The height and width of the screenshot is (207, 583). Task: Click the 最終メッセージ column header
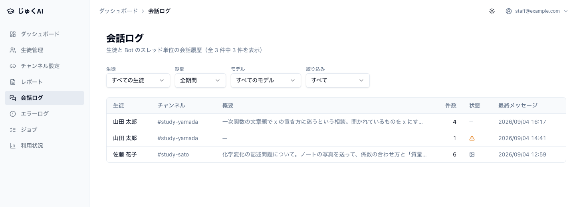pyautogui.click(x=518, y=105)
